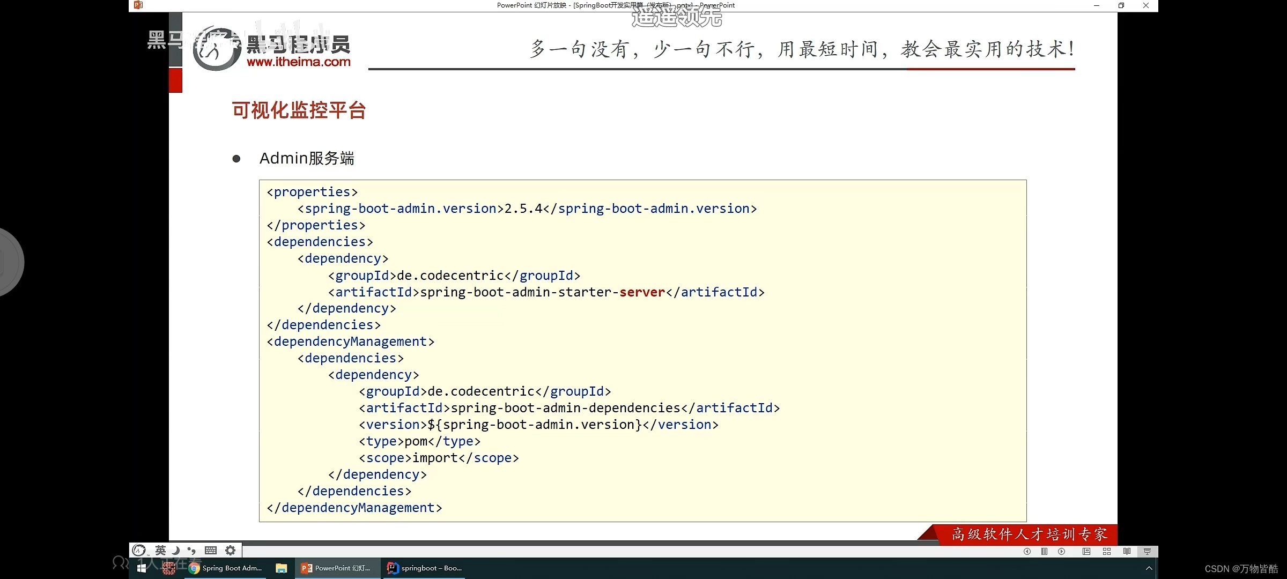The image size is (1287, 579).
Task: Switch to Slide Sorter view
Action: coord(1106,552)
